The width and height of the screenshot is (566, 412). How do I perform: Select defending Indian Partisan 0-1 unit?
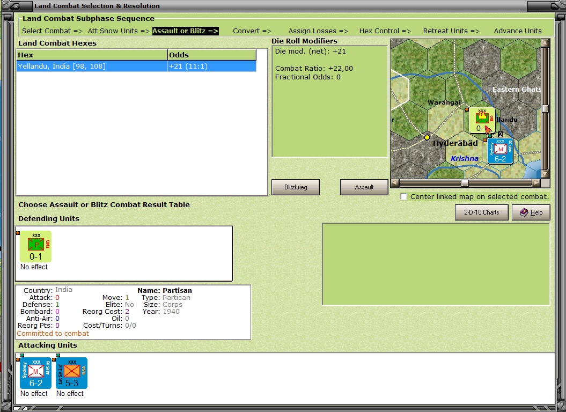coord(36,247)
